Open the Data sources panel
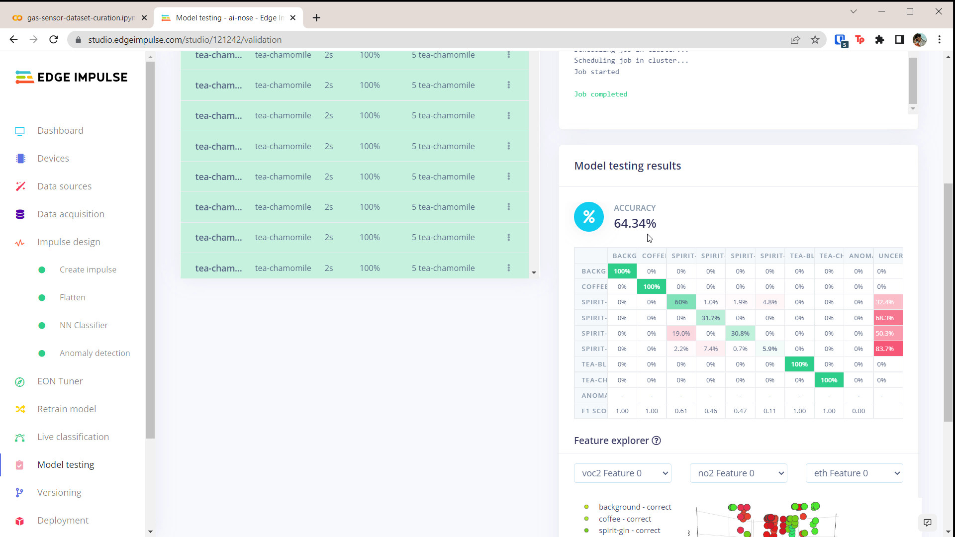955x537 pixels. [64, 186]
